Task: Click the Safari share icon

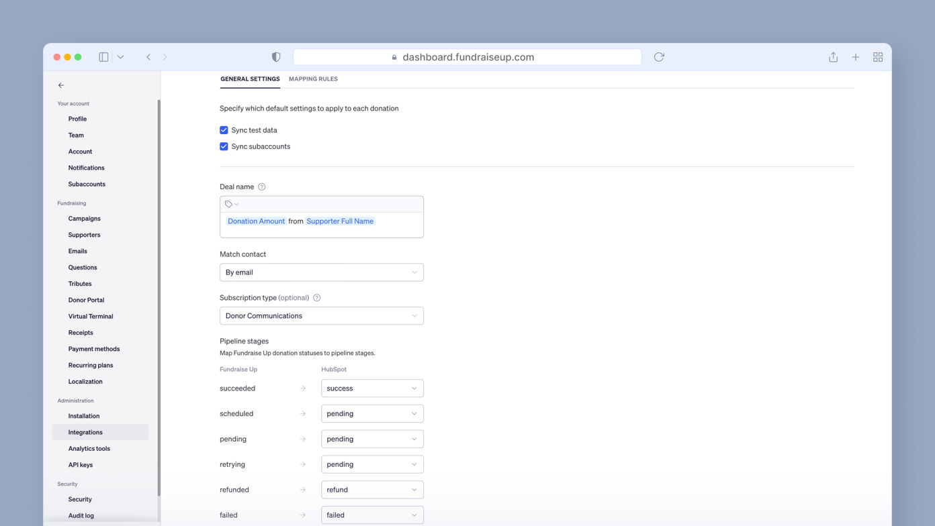Action: click(833, 57)
